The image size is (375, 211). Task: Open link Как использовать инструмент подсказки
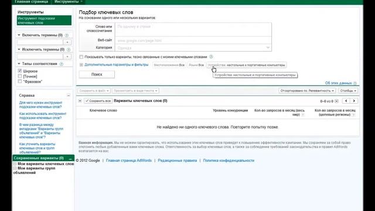click(x=43, y=116)
